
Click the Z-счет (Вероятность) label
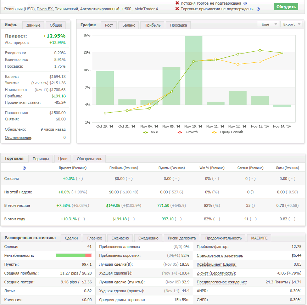click(216, 273)
